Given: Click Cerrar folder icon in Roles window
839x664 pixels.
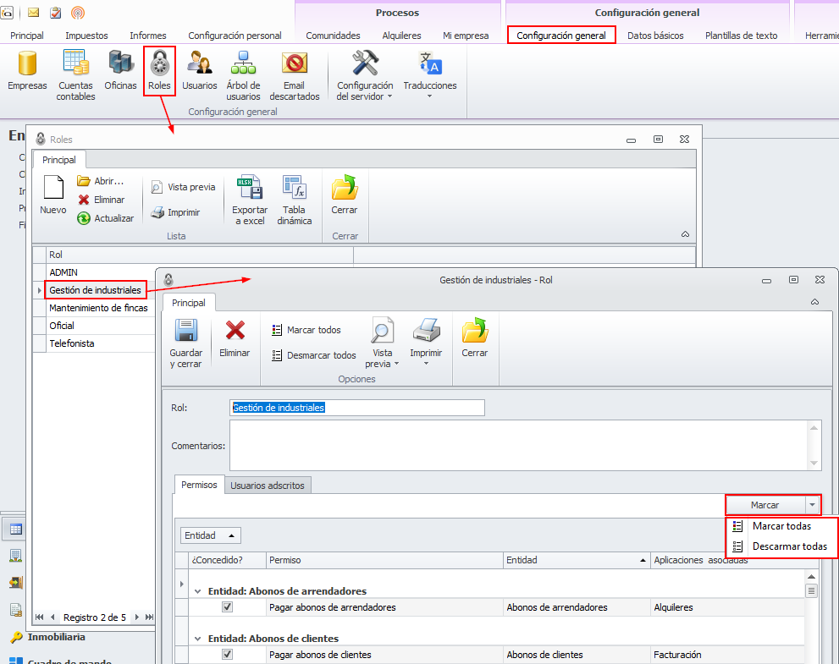Looking at the screenshot, I should 344,187.
